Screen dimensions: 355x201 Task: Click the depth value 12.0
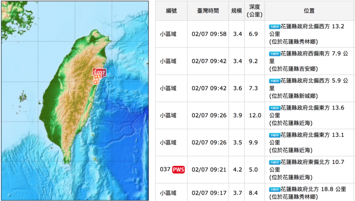pos(255,116)
